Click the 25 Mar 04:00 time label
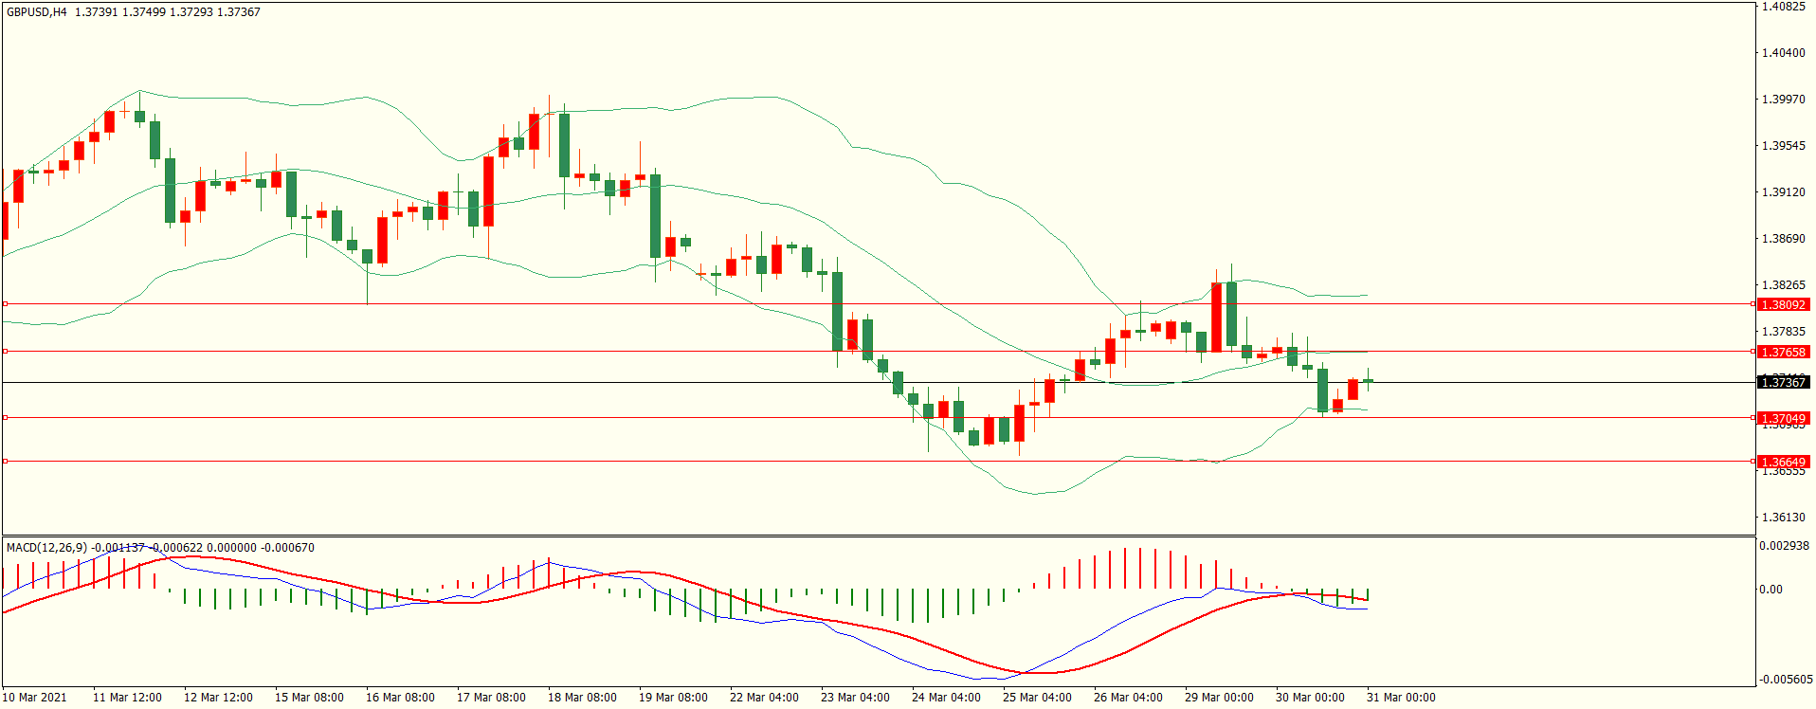Screen dimensions: 1816x709 (1037, 698)
